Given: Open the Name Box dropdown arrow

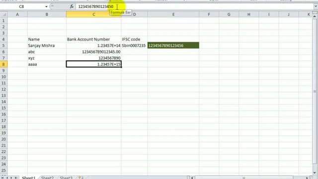Looking at the screenshot, I should [46, 6].
